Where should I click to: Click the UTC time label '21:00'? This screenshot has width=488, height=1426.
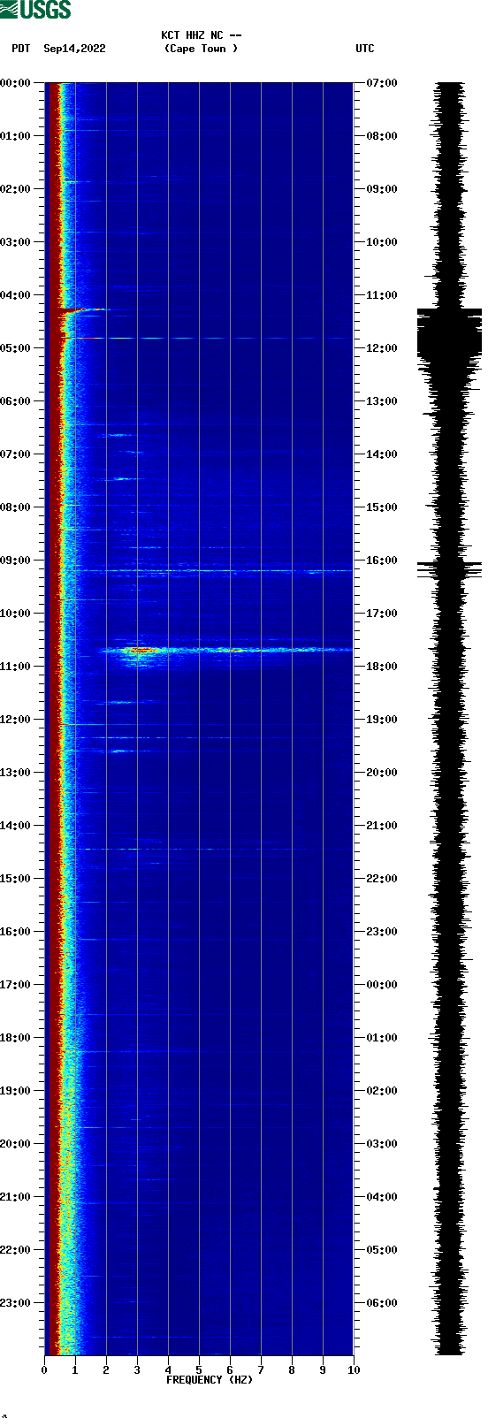pos(382,826)
